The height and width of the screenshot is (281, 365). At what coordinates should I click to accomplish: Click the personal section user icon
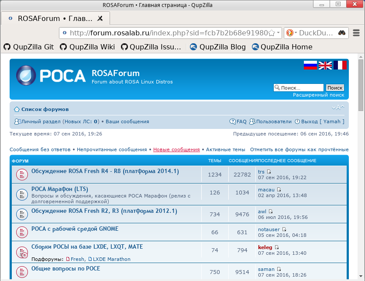pos(17,121)
